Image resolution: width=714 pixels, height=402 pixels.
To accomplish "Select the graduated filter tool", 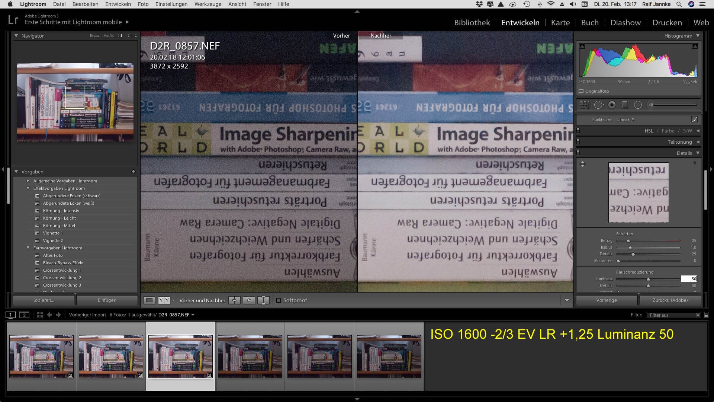I will (x=625, y=105).
